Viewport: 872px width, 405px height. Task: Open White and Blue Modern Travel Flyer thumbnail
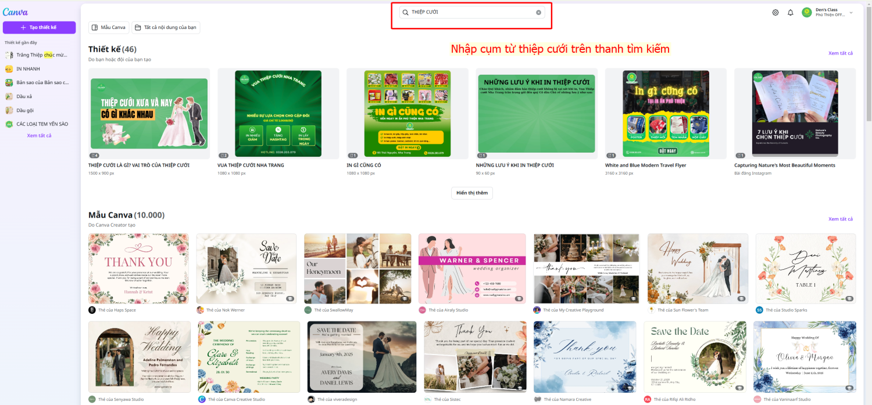click(x=666, y=114)
